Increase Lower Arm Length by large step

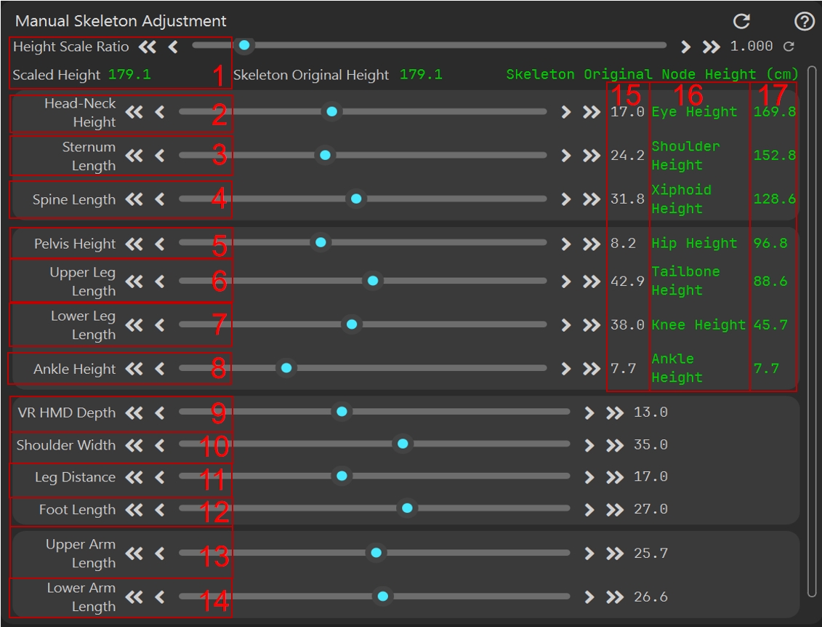click(x=615, y=597)
